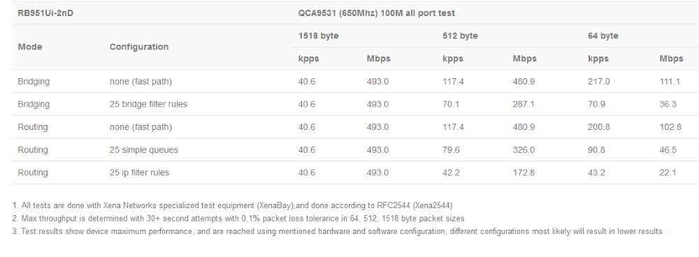
Task: Click the QCA9531 (650Mhz) test heading
Action: tap(377, 13)
